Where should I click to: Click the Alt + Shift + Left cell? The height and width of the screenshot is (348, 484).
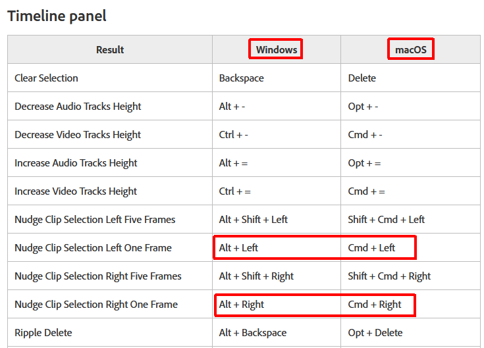254,220
